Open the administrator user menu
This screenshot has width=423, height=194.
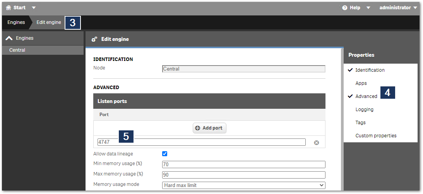[398, 8]
